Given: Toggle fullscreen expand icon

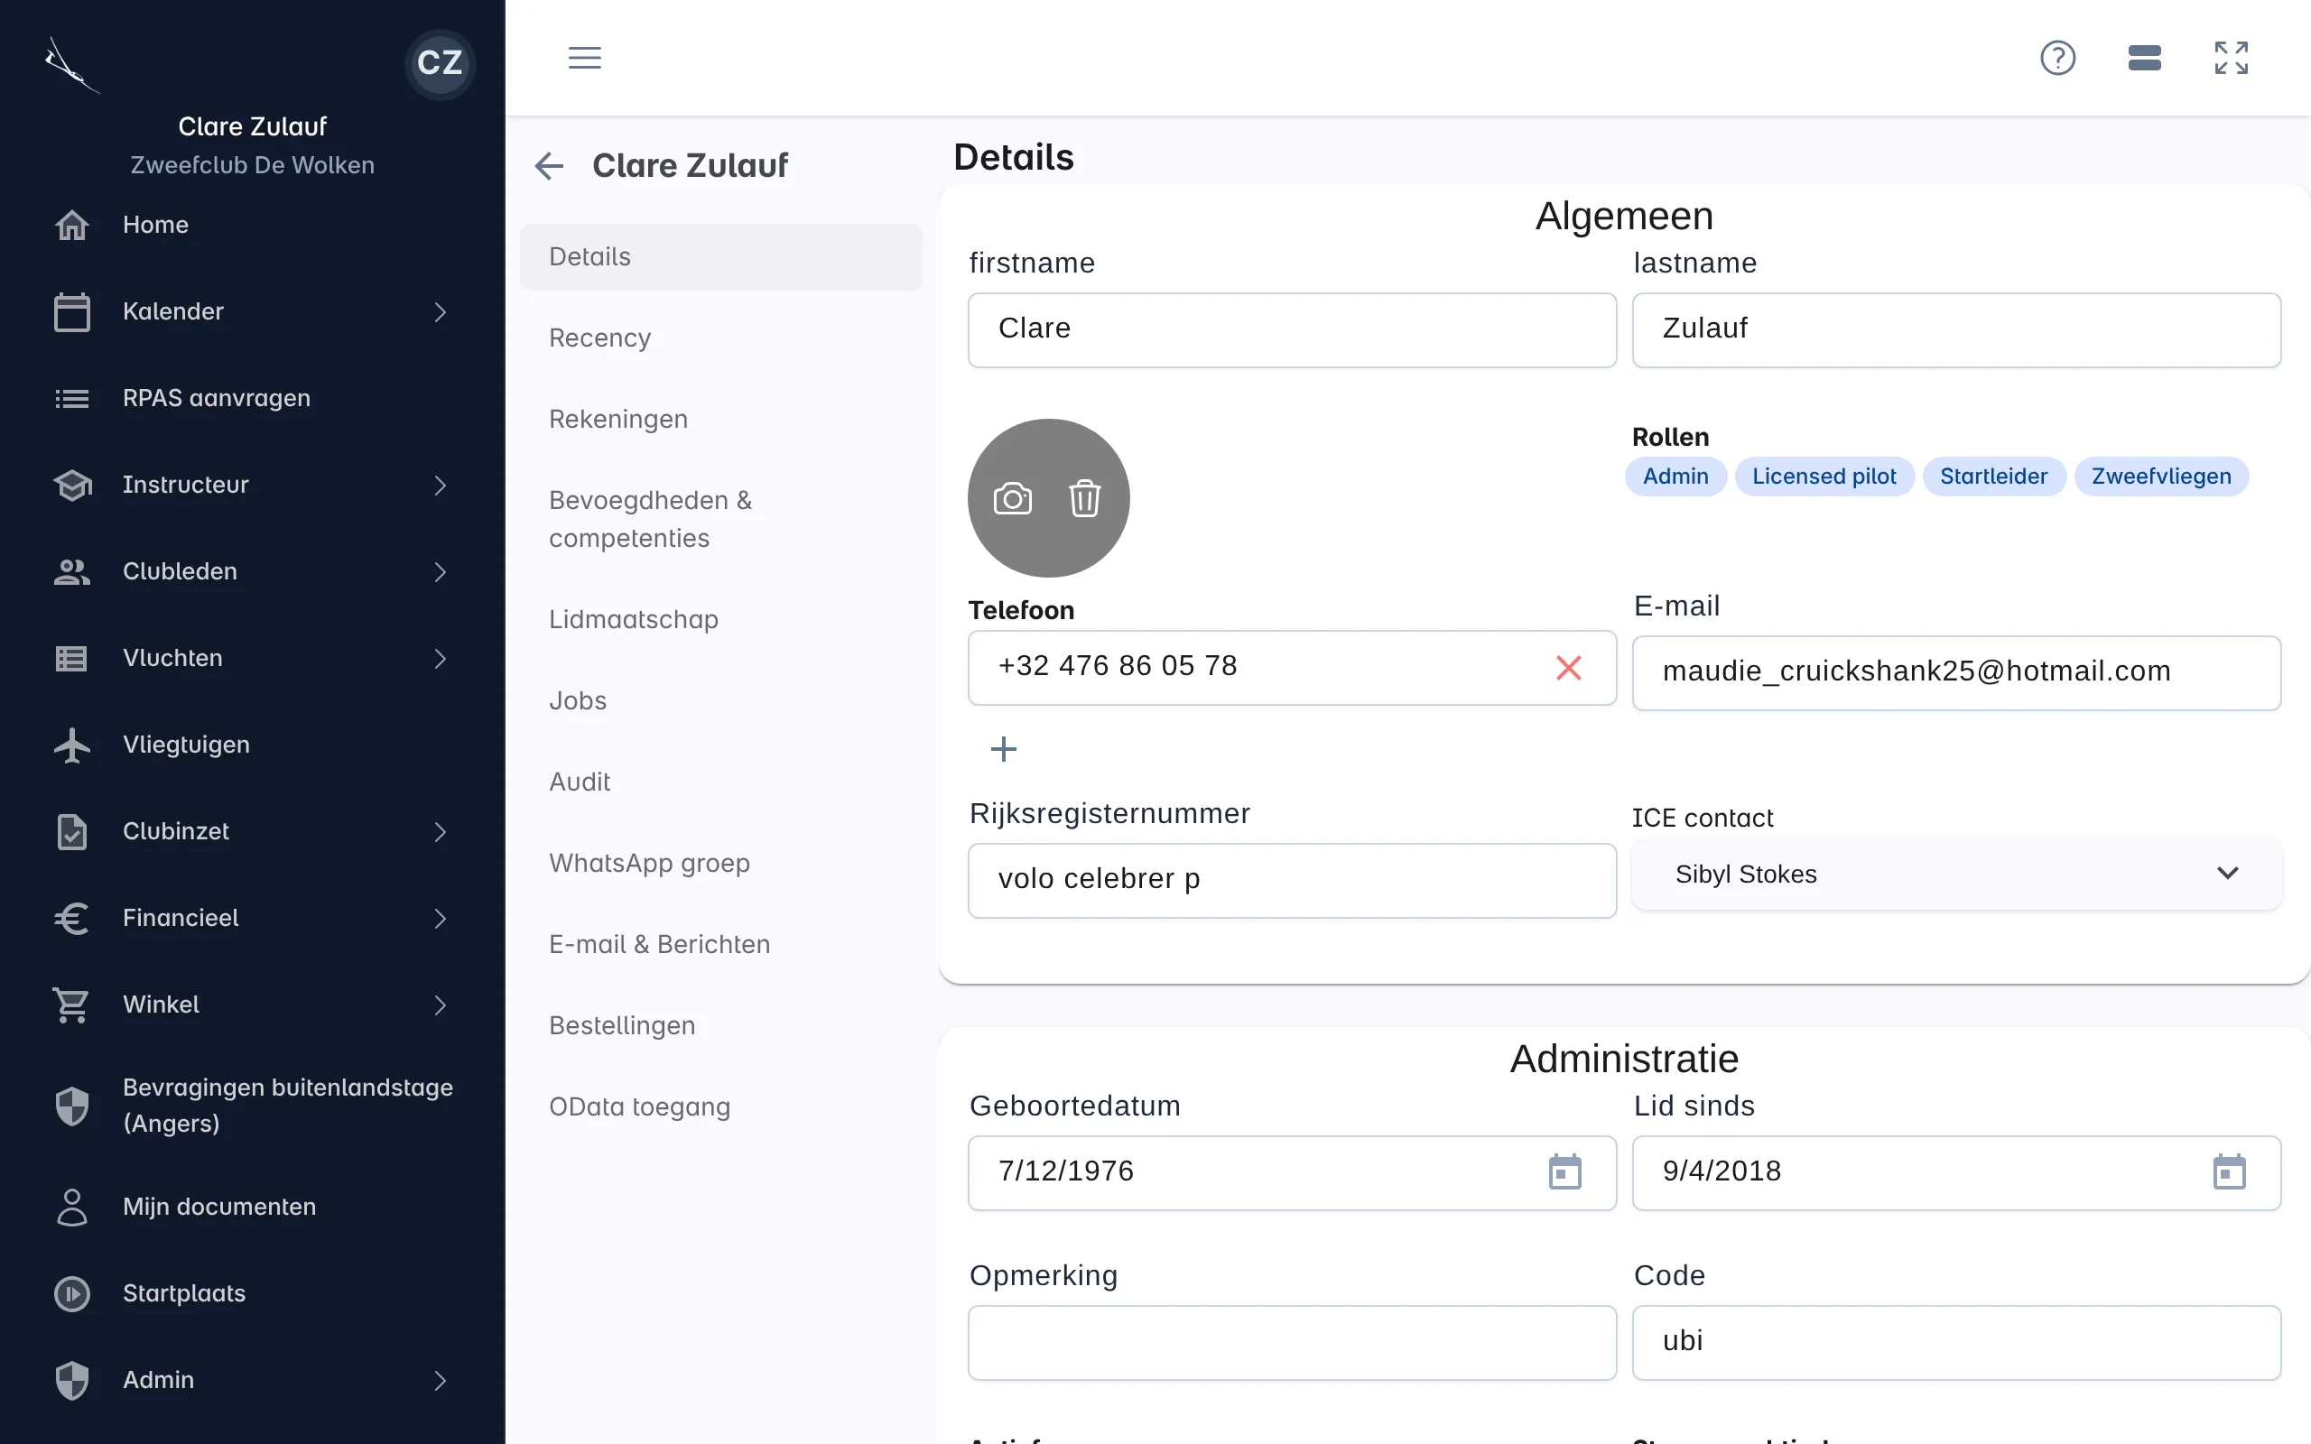Looking at the screenshot, I should [2231, 59].
